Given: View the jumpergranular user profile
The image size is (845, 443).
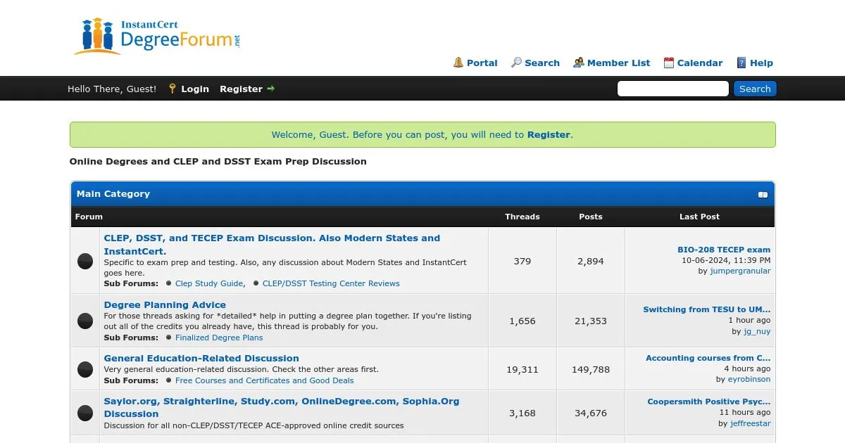Looking at the screenshot, I should 740,271.
